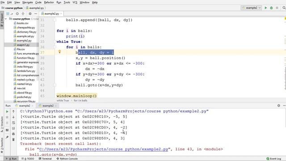The image size is (286, 161).
Task: Click collapse all icon in Project panel
Action: (x=23, y=14)
